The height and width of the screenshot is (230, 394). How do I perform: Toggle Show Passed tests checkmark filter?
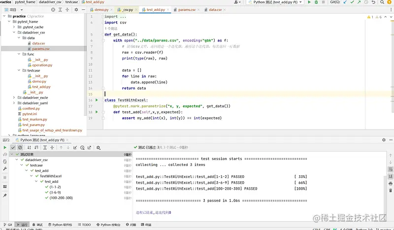click(13, 148)
